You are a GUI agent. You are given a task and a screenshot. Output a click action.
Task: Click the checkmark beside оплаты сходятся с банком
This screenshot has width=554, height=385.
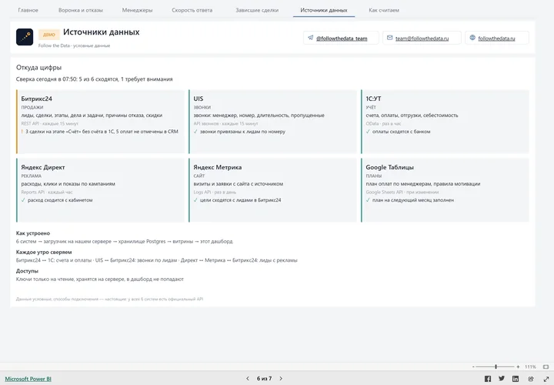coord(368,132)
